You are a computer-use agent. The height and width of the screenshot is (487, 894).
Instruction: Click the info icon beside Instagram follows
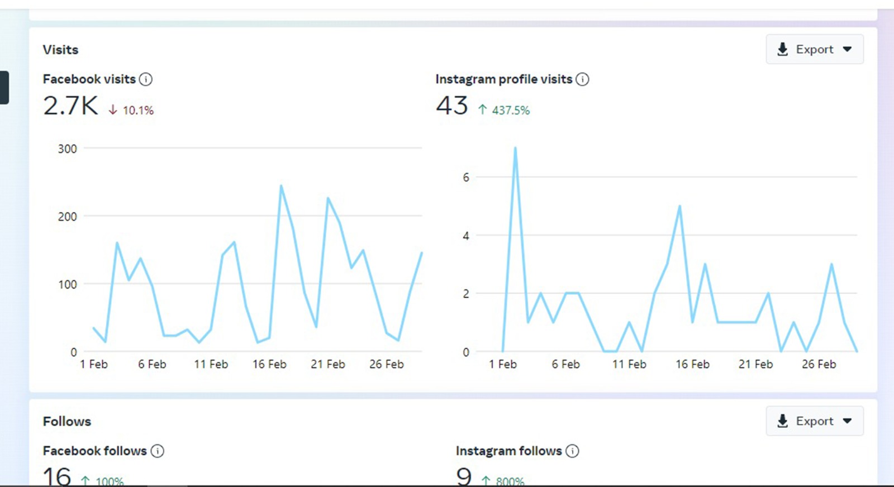coord(572,451)
